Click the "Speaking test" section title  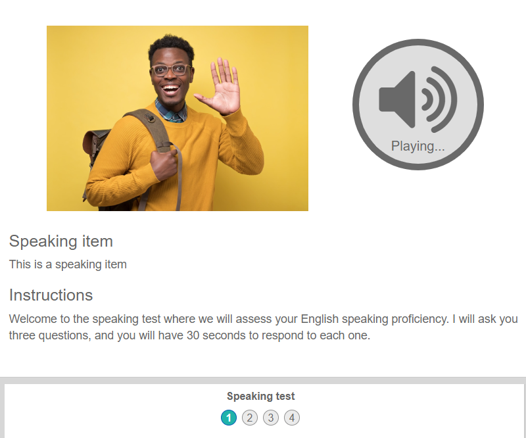coord(260,396)
